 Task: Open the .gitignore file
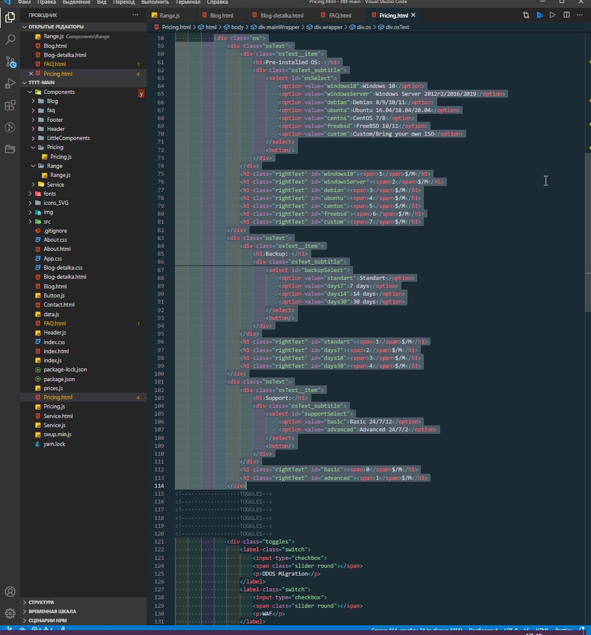[55, 231]
